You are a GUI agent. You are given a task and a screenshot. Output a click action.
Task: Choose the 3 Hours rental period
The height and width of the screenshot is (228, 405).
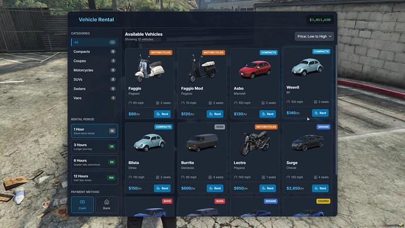coord(95,146)
